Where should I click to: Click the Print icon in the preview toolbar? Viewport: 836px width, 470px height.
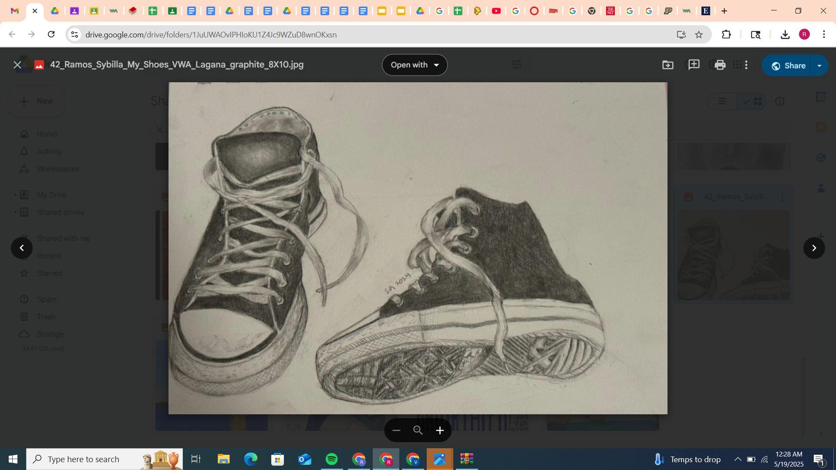(720, 65)
